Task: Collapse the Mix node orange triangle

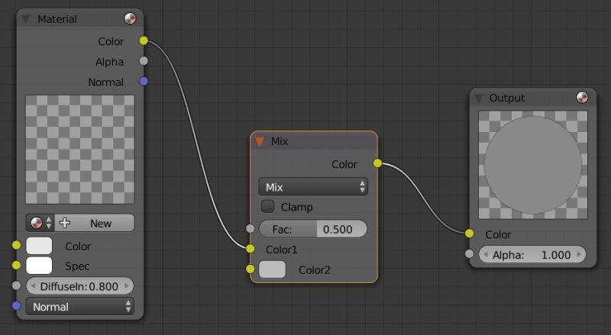Action: click(x=260, y=141)
